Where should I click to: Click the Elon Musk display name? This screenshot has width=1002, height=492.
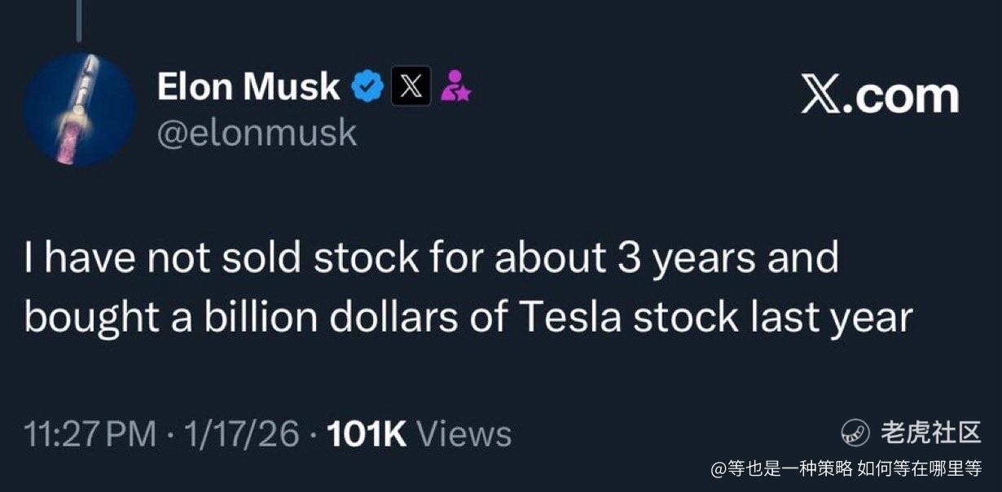click(x=248, y=86)
